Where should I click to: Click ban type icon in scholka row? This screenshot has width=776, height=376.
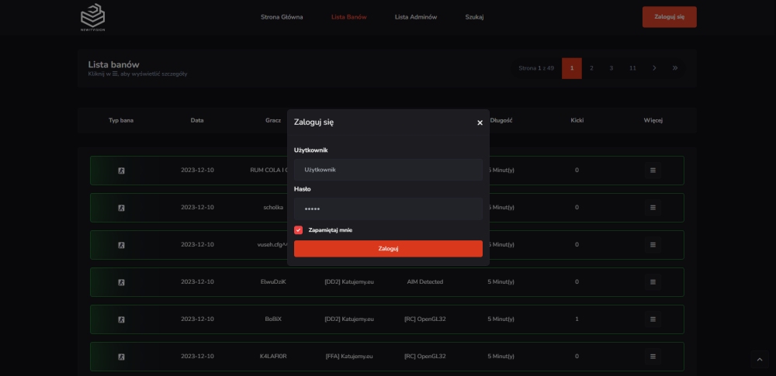pyautogui.click(x=121, y=208)
